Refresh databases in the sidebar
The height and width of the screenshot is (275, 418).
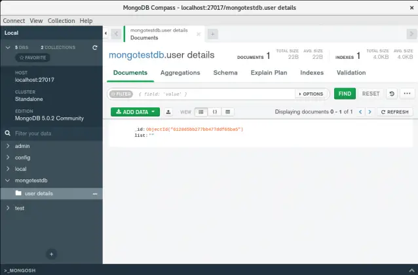point(95,48)
